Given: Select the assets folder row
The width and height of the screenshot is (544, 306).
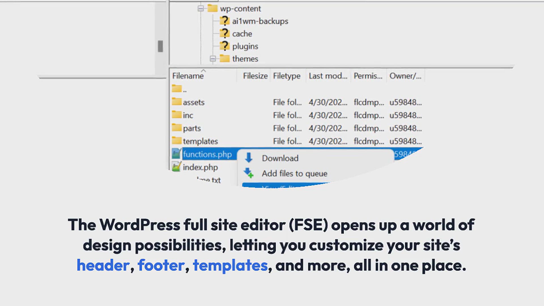Looking at the screenshot, I should pyautogui.click(x=297, y=102).
